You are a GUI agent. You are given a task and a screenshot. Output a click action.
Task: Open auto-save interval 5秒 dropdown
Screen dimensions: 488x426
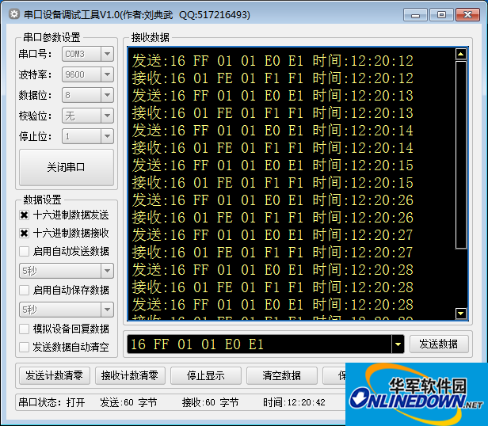pyautogui.click(x=67, y=310)
